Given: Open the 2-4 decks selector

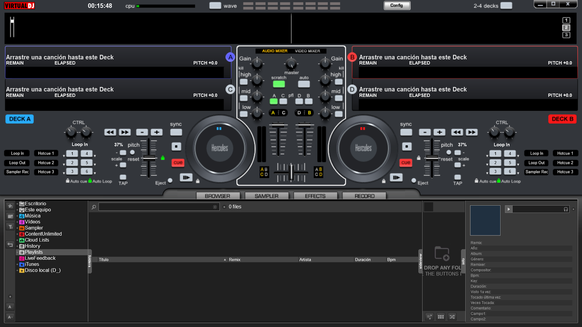Looking at the screenshot, I should pyautogui.click(x=506, y=6).
